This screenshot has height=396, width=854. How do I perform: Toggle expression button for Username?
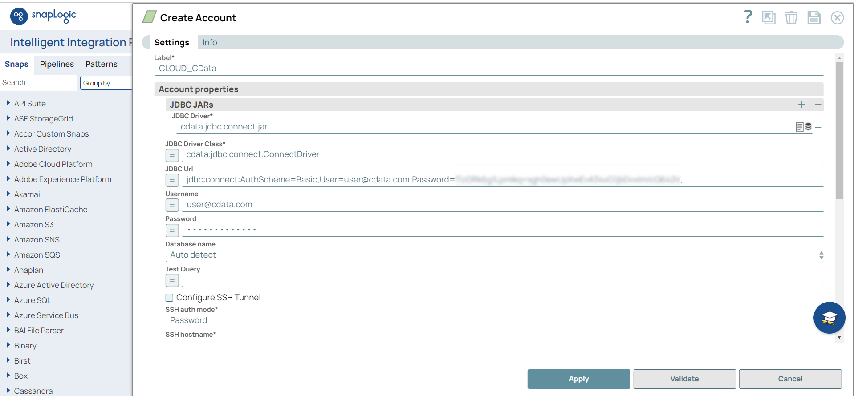[x=172, y=205]
